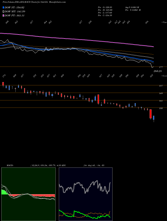This screenshot has height=221, width=167.
Task: Select the 'DOW MT: 141.39' legend text
Action: (15, 12)
